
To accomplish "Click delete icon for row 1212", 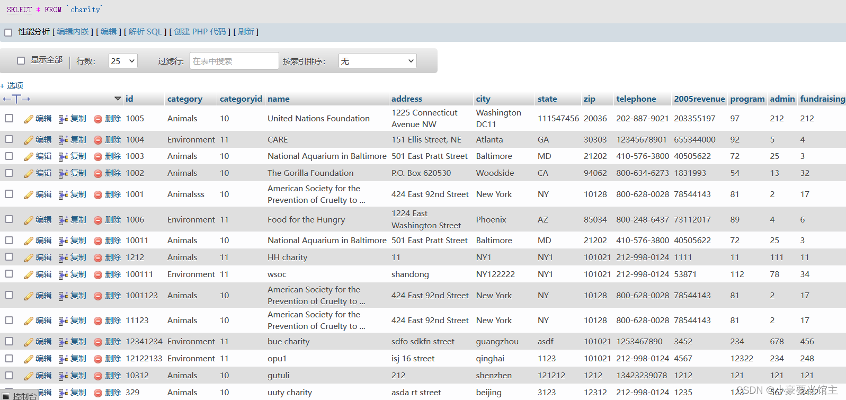I will click(98, 258).
